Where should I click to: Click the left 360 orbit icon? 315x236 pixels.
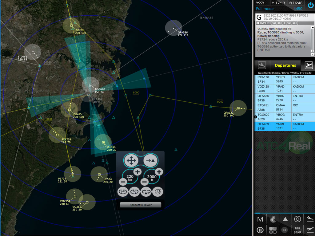(123, 192)
